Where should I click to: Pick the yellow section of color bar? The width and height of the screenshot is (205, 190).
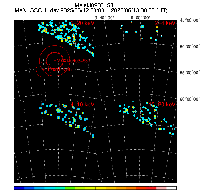tap(101, 188)
